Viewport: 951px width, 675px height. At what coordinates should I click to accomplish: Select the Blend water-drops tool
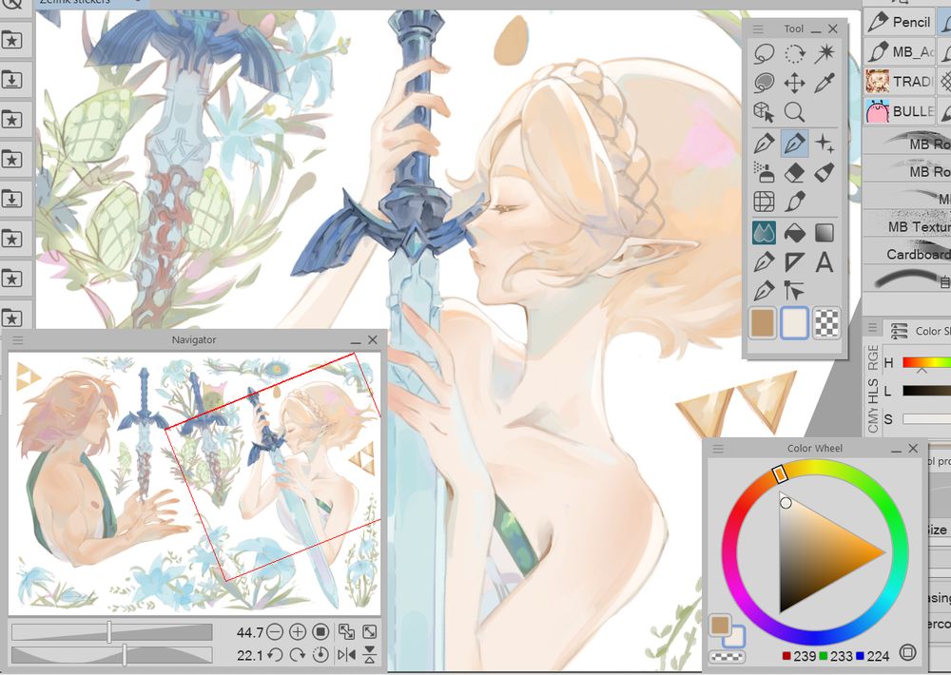coord(765,233)
